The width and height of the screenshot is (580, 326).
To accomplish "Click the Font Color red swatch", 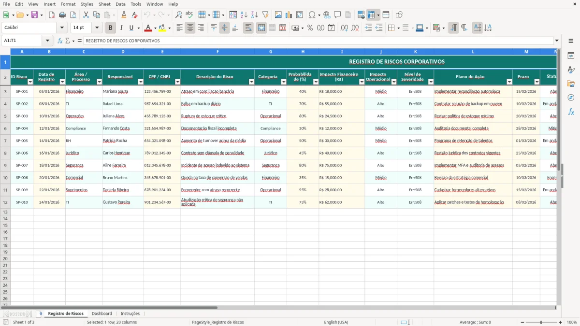I will [148, 28].
